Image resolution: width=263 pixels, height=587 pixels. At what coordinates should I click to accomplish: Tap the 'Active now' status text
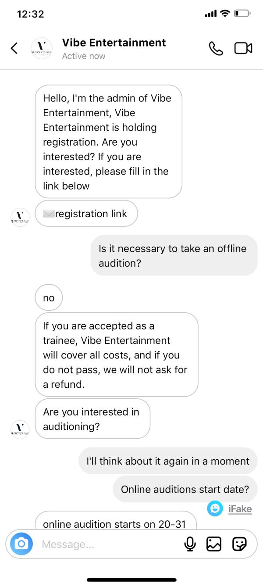84,56
